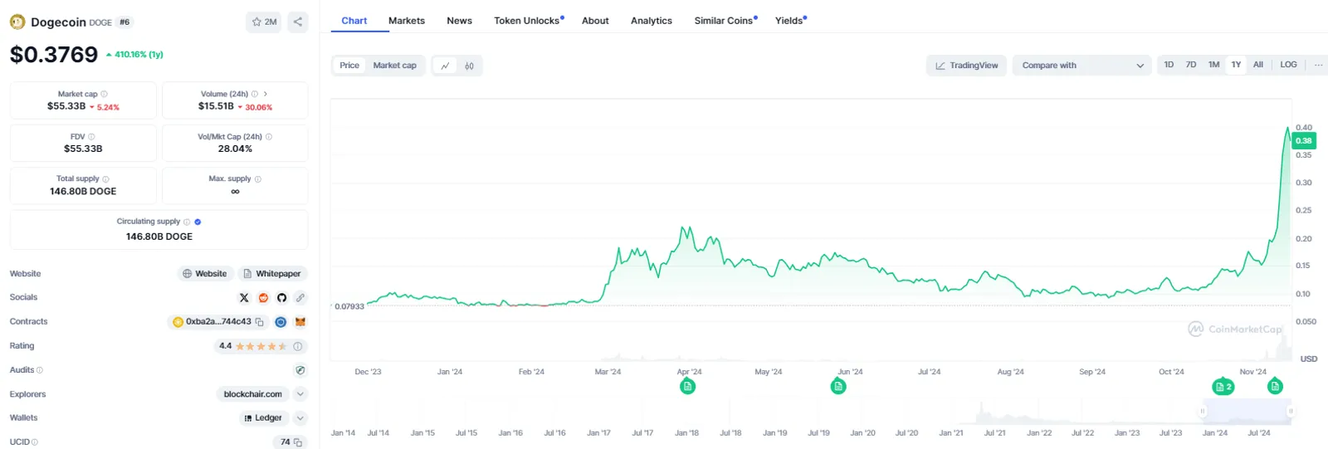Switch to the Chart tab
Image resolution: width=1328 pixels, height=449 pixels.
[x=354, y=21]
